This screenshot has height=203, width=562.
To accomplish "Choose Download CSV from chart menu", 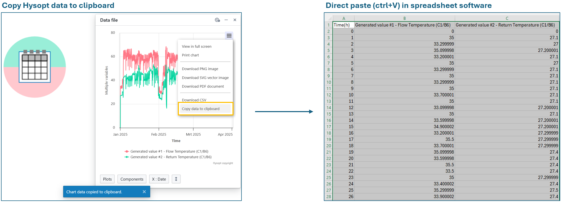I will click(194, 100).
